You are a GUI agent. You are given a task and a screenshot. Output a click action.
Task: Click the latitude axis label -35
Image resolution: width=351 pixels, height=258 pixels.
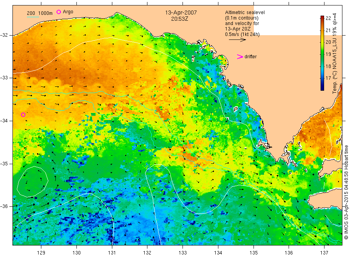coord(4,163)
